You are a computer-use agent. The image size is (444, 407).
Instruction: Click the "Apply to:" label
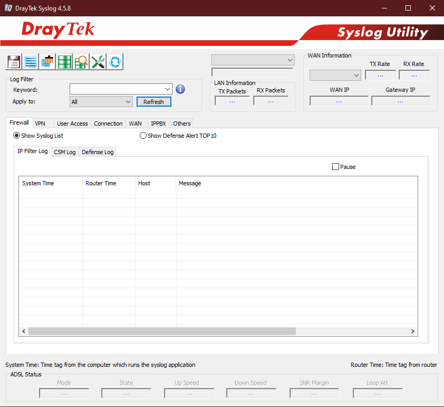[24, 101]
